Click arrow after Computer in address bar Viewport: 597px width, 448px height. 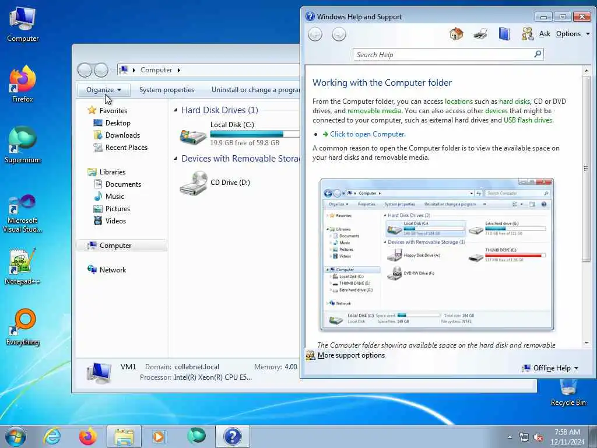tap(178, 70)
